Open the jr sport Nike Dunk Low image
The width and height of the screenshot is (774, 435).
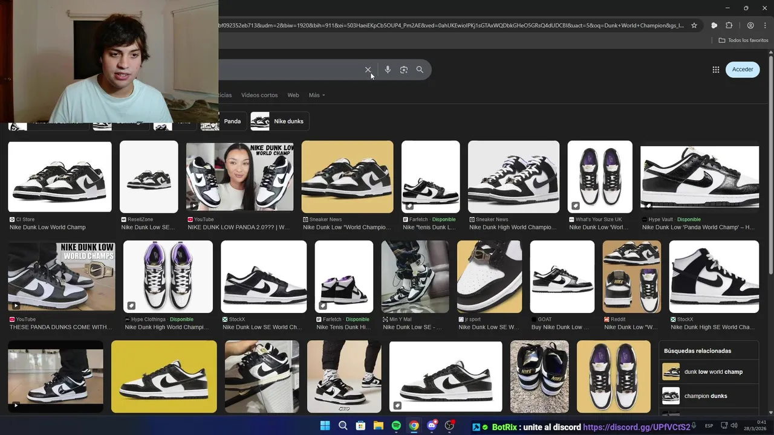(x=489, y=277)
